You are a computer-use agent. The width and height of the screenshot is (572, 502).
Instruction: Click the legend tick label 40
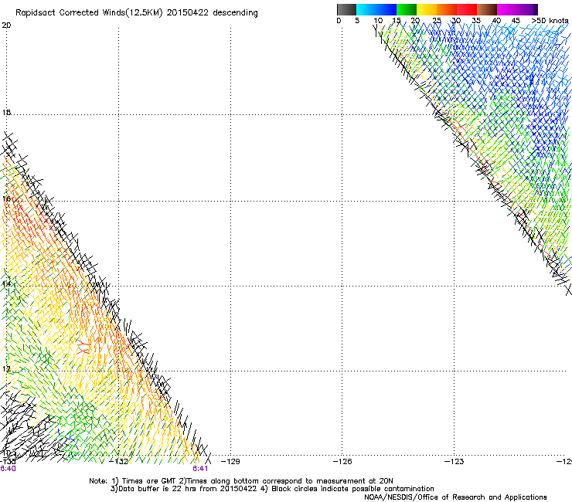click(497, 21)
